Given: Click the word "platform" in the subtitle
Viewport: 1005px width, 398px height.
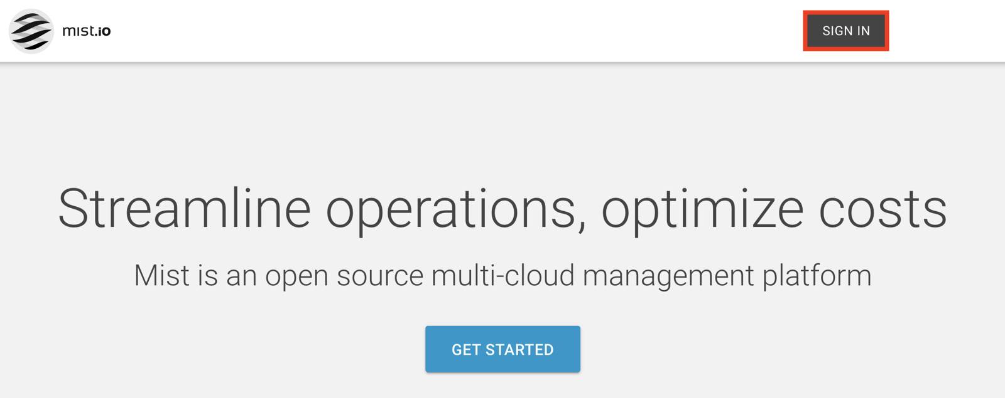Looking at the screenshot, I should [x=817, y=276].
